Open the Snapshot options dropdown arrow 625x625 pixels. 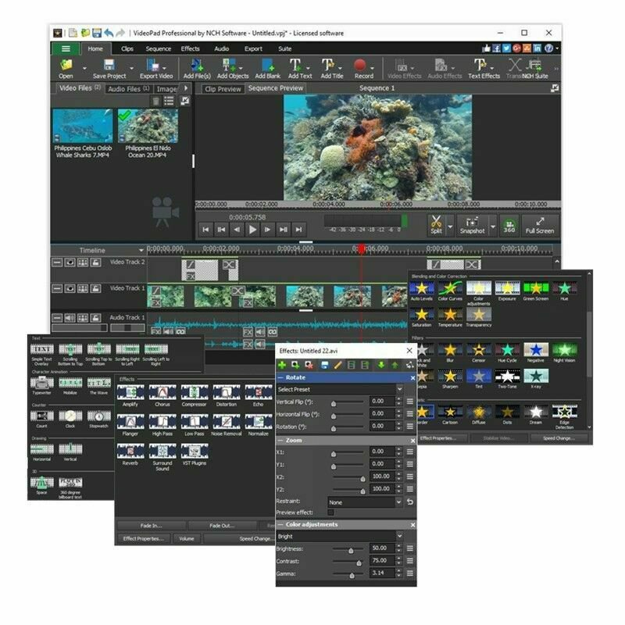click(493, 226)
